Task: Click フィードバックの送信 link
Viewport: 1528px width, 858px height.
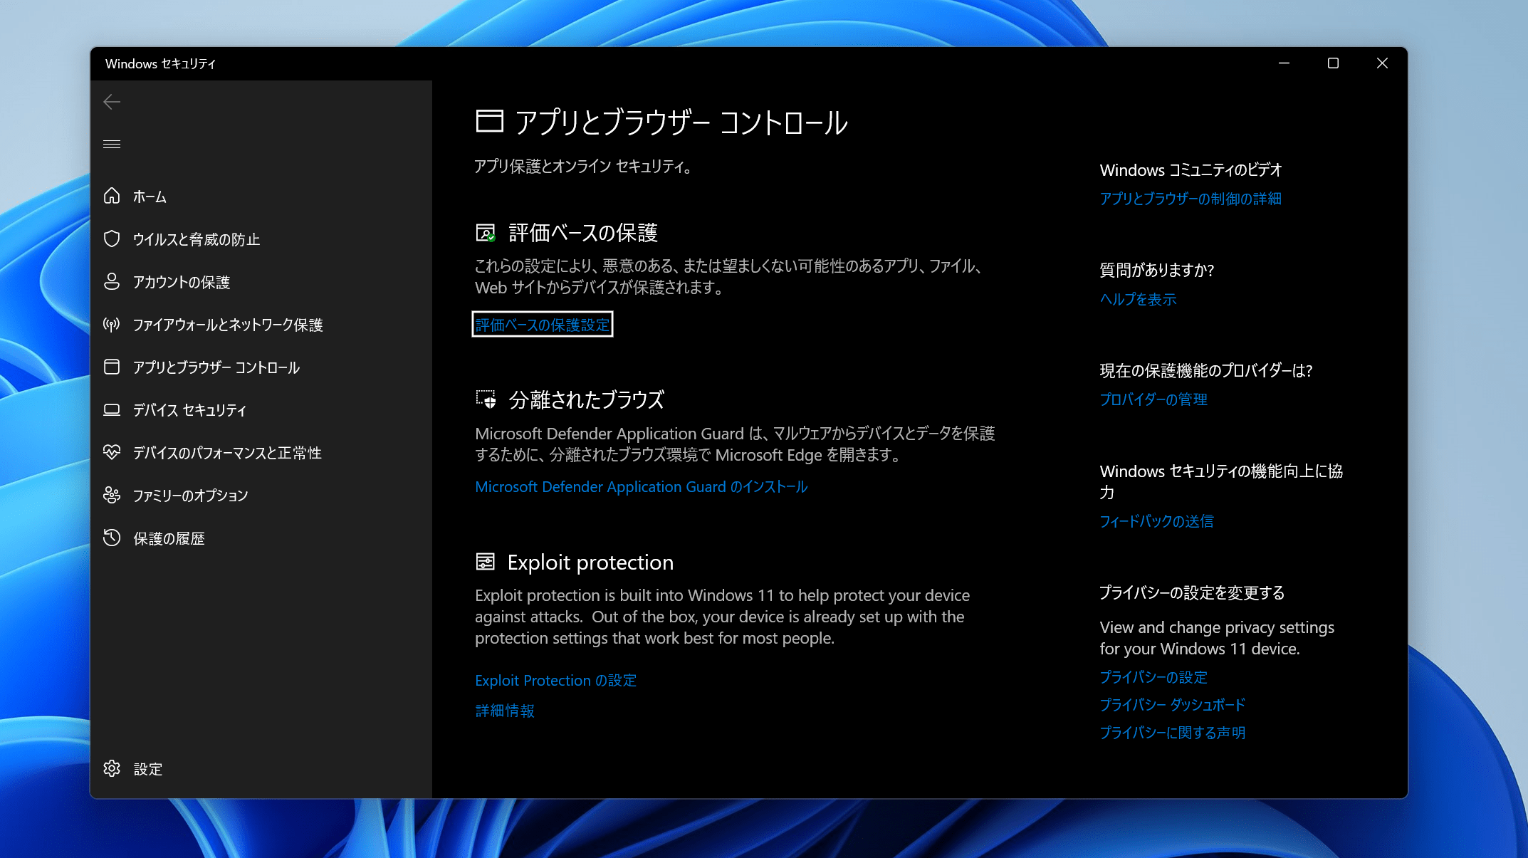Action: 1156,521
